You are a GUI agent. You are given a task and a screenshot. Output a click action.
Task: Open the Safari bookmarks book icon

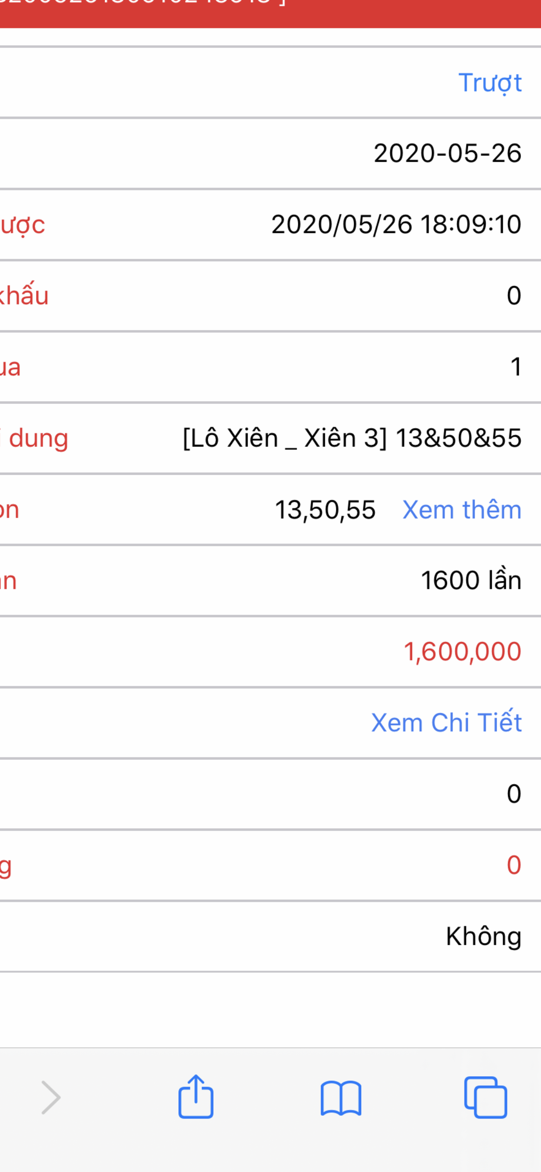pyautogui.click(x=340, y=1098)
